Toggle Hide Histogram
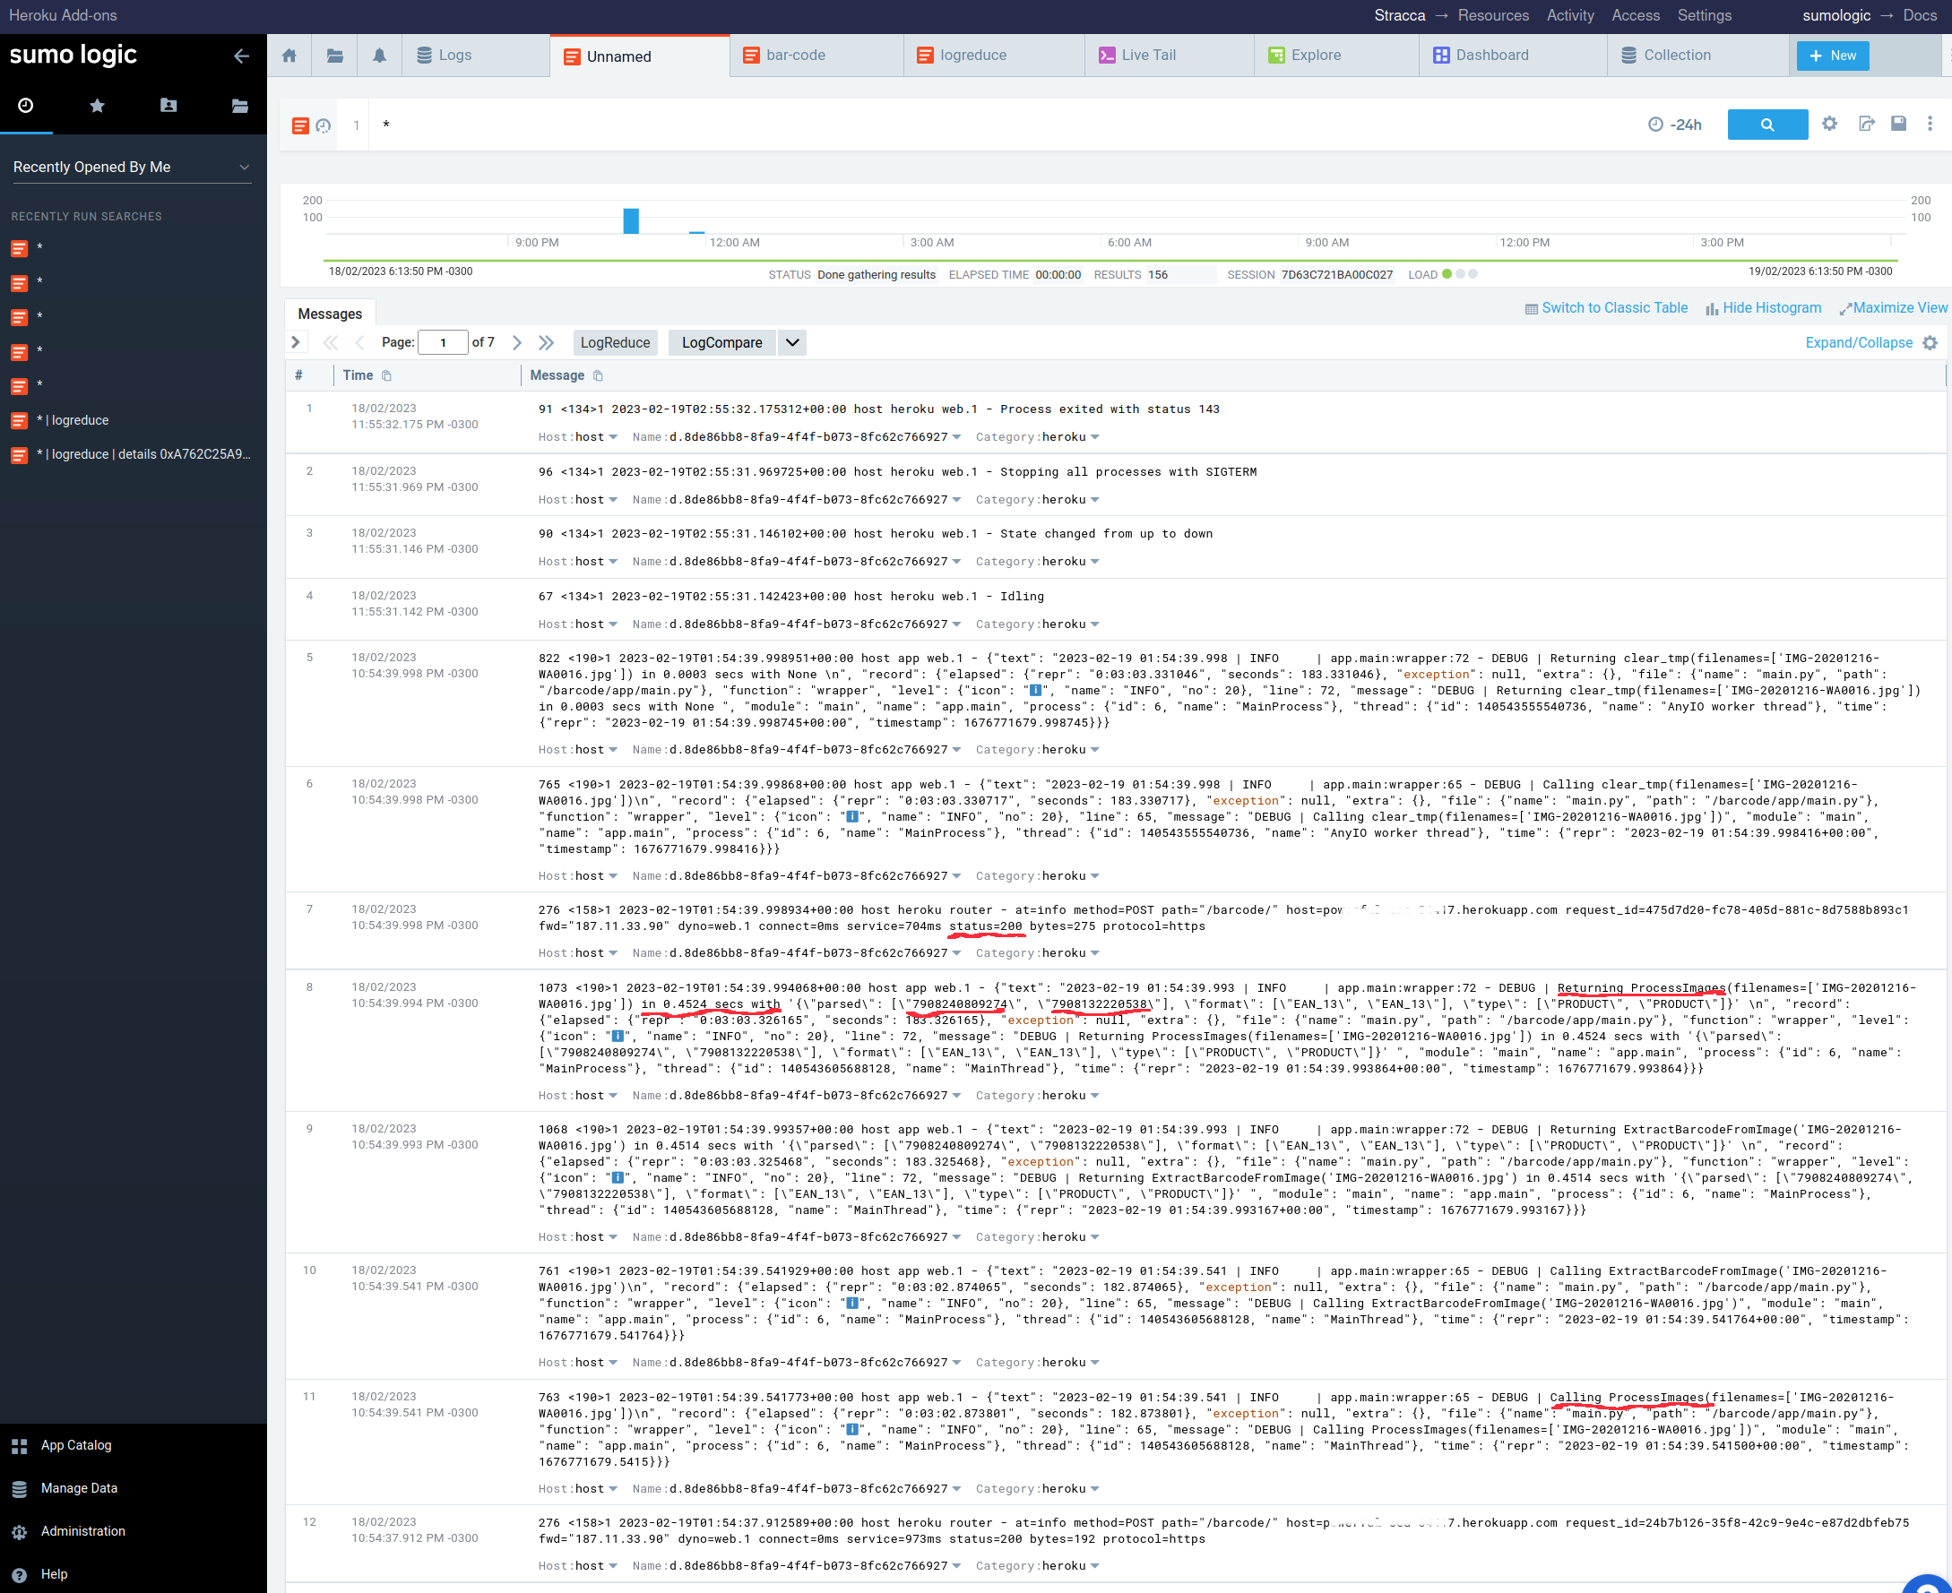This screenshot has height=1593, width=1952. 1763,308
